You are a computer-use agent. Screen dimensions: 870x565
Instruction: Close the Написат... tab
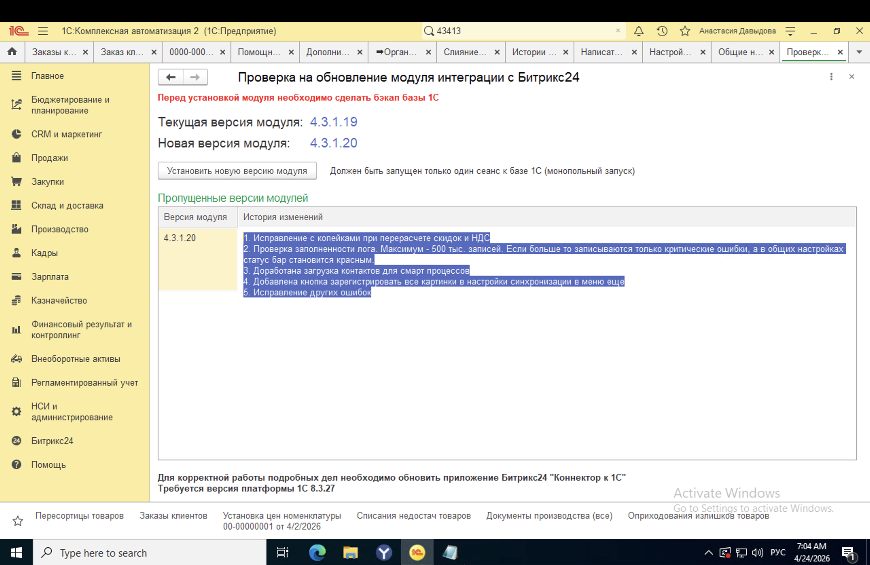click(634, 52)
